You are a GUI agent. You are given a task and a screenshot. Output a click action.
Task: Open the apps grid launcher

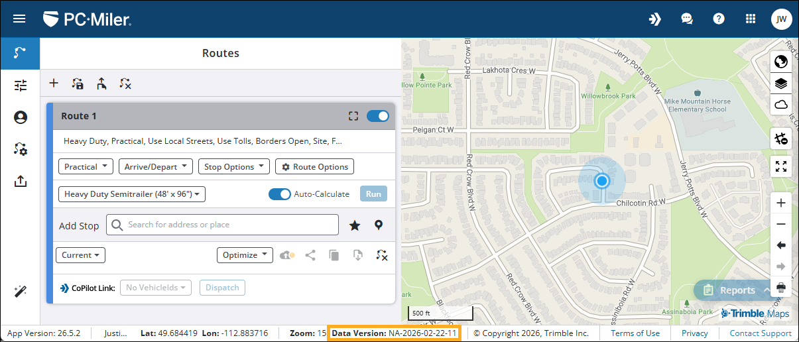coord(751,19)
